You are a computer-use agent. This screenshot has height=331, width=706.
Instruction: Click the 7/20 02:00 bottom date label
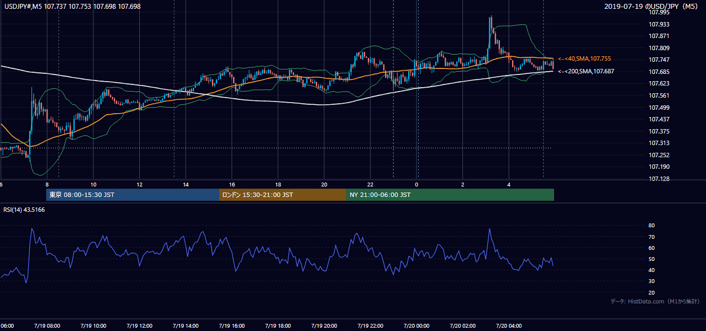tap(463, 326)
